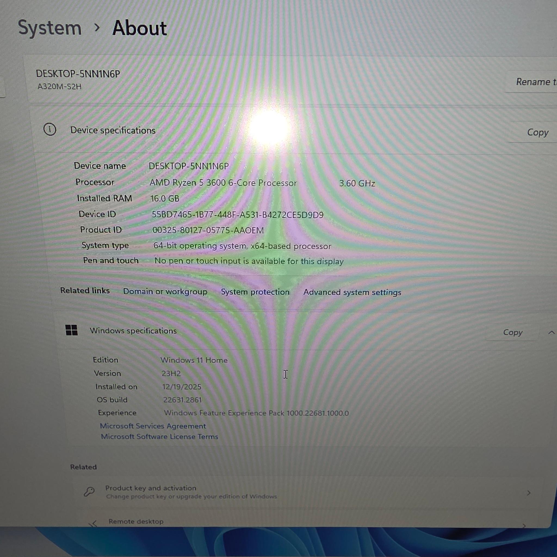Click the Device specifications info icon

pyautogui.click(x=49, y=129)
